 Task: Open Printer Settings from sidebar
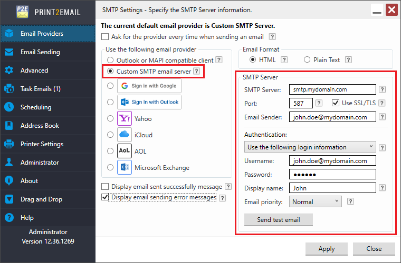pyautogui.click(x=42, y=144)
